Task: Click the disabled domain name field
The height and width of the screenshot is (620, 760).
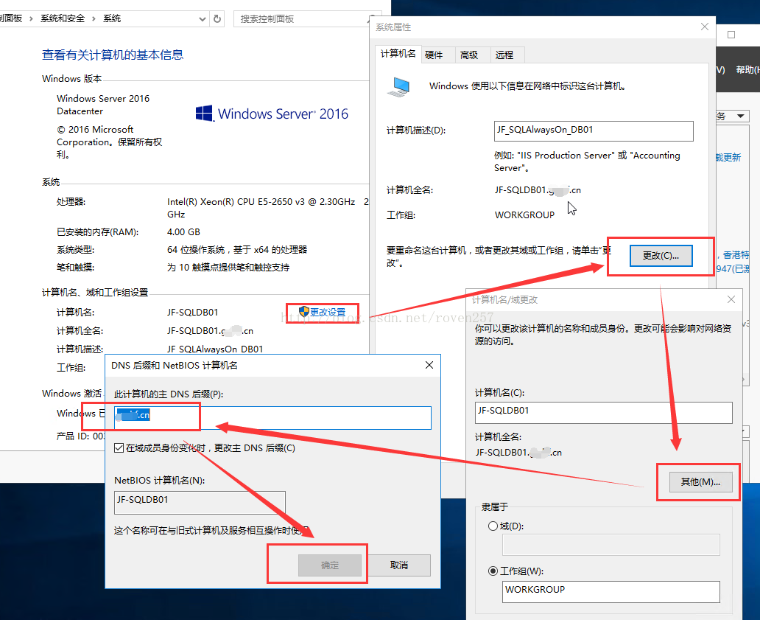Action: (611, 545)
